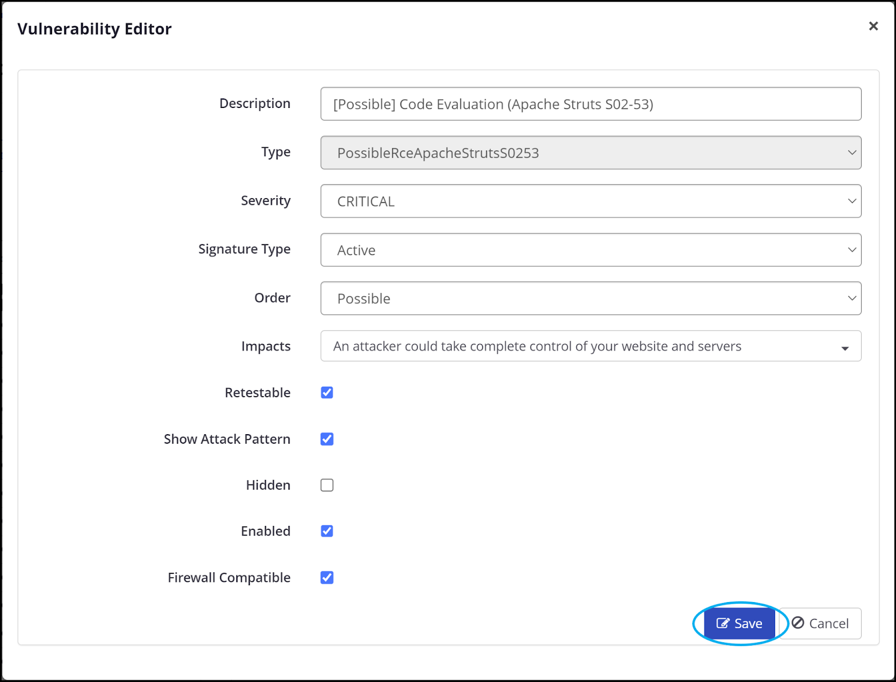Click the Vulnerability Editor title

click(95, 29)
